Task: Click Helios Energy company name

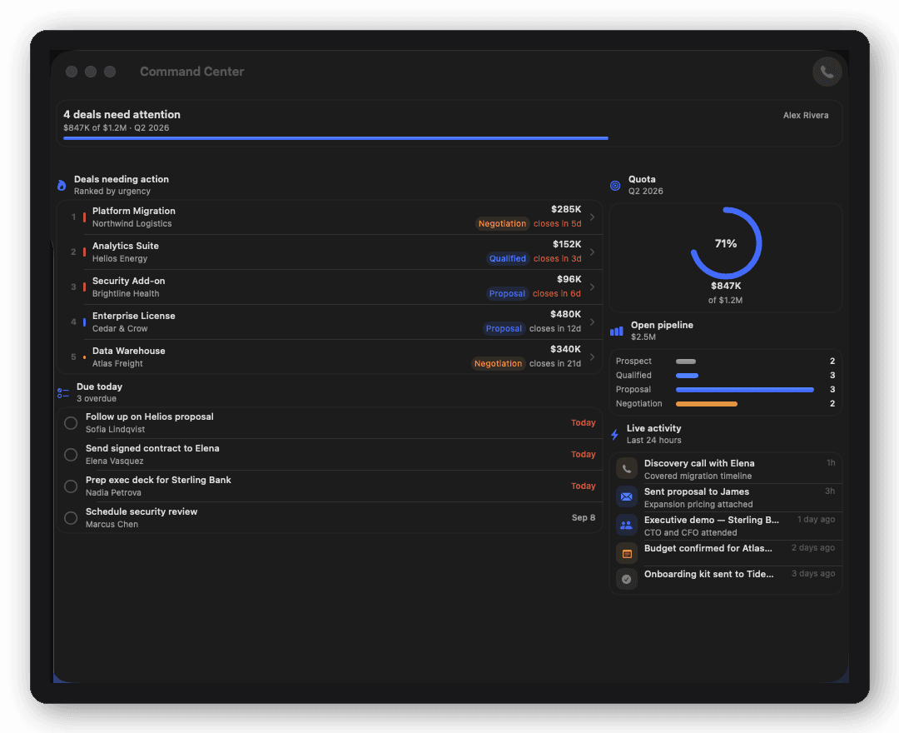Action: (120, 259)
